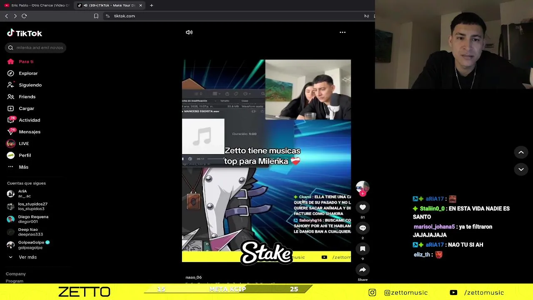Click Cuentas que sigues heading
The image size is (533, 300).
tap(26, 183)
